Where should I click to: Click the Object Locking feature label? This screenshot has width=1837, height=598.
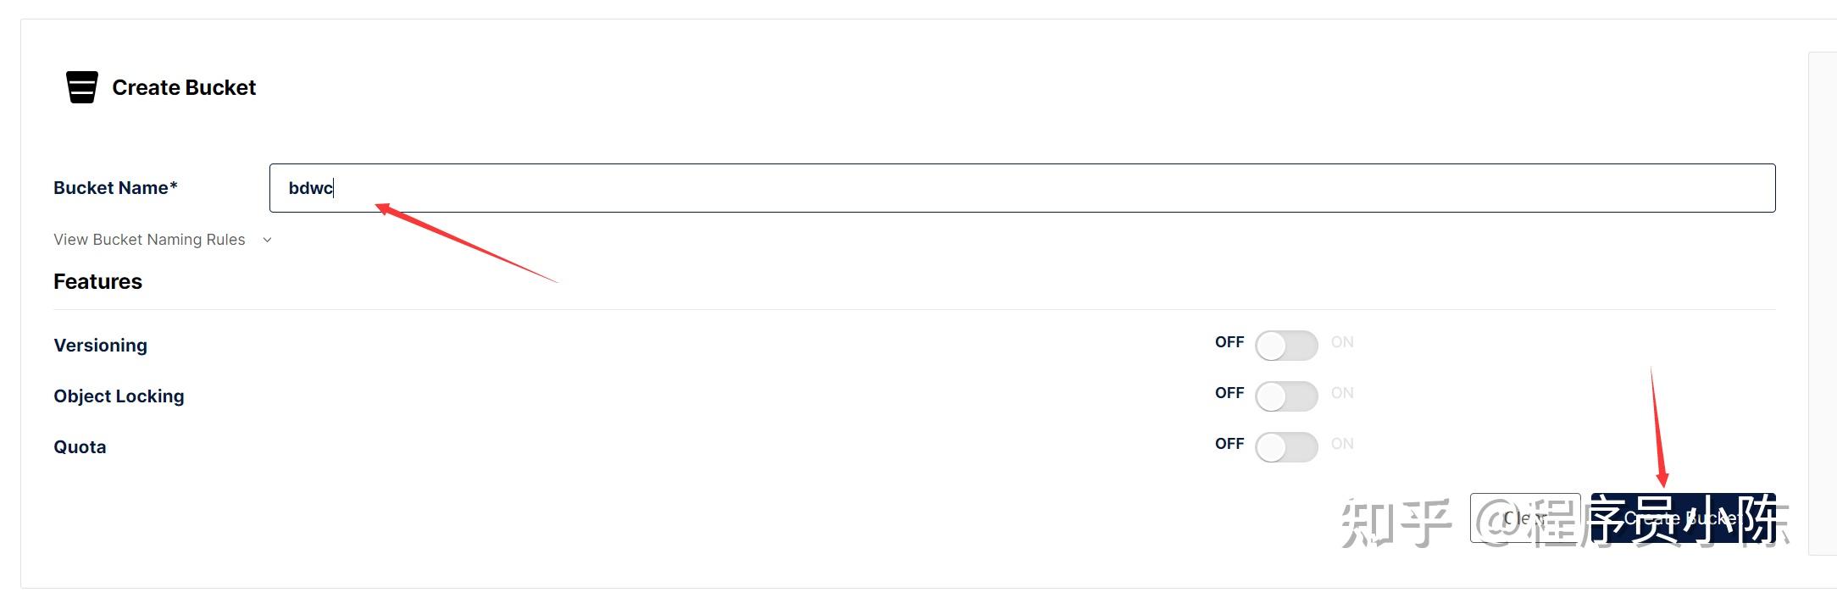119,396
